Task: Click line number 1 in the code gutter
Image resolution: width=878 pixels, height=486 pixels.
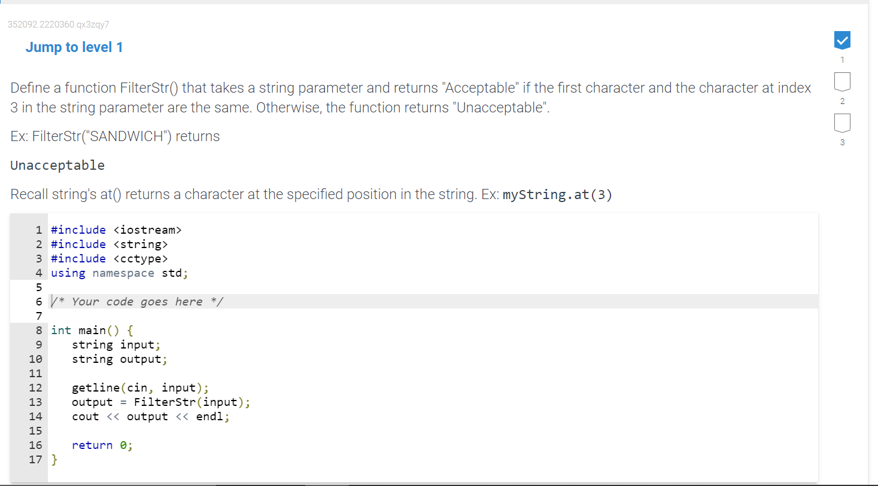Action: (x=38, y=230)
